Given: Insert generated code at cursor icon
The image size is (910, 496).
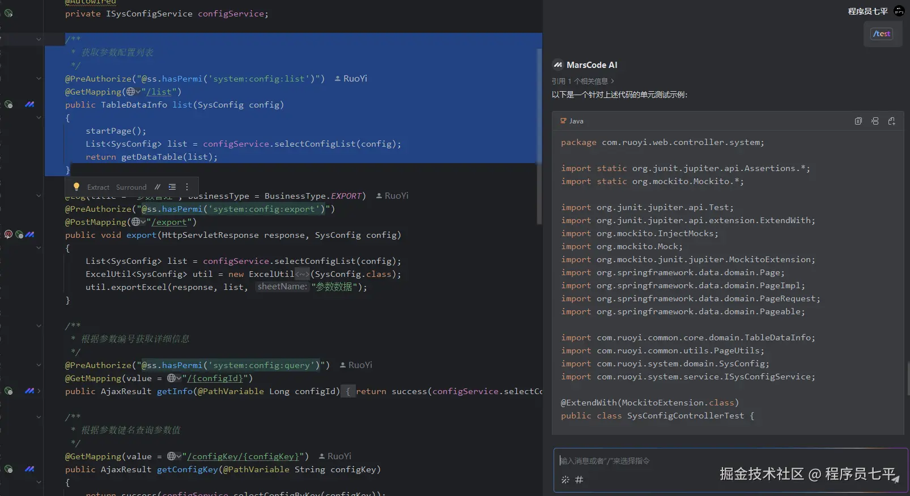Looking at the screenshot, I should (875, 121).
